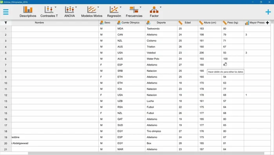Image resolution: width=274 pixels, height=155 pixels.
Task: Select the Altura (cm) column header
Action: point(210,23)
